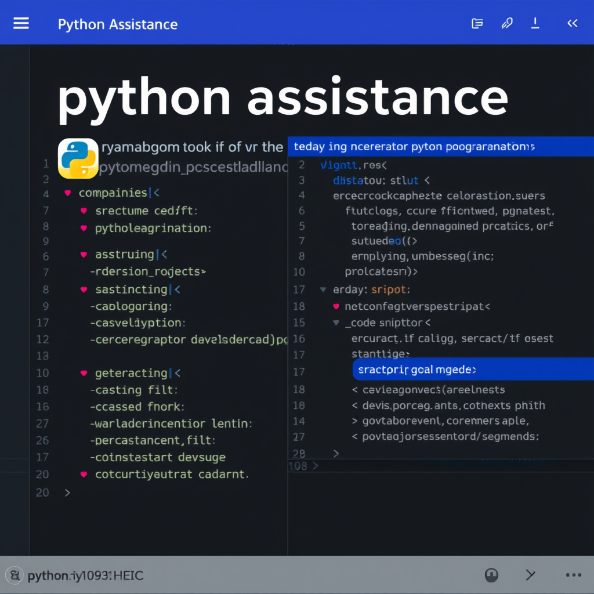Image resolution: width=594 pixels, height=594 pixels.
Task: Click the prolcatesn line
Action: point(381,271)
